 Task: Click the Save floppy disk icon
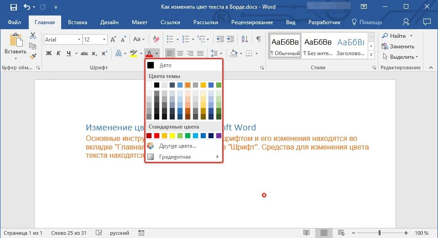point(13,7)
